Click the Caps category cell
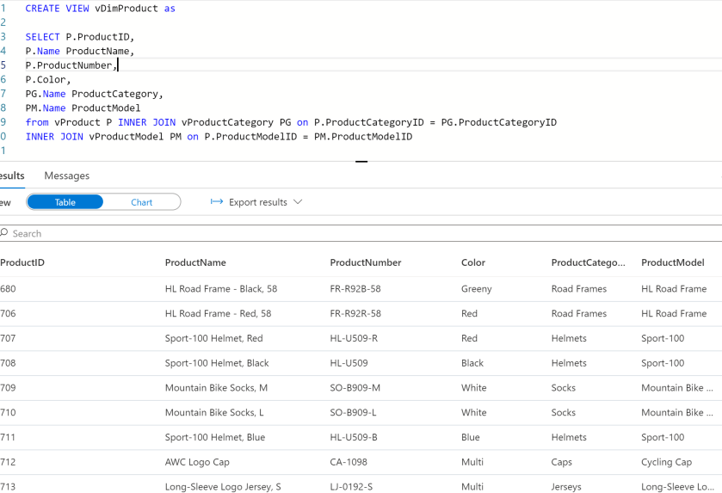Viewport: 722px width, 493px height. coord(561,462)
